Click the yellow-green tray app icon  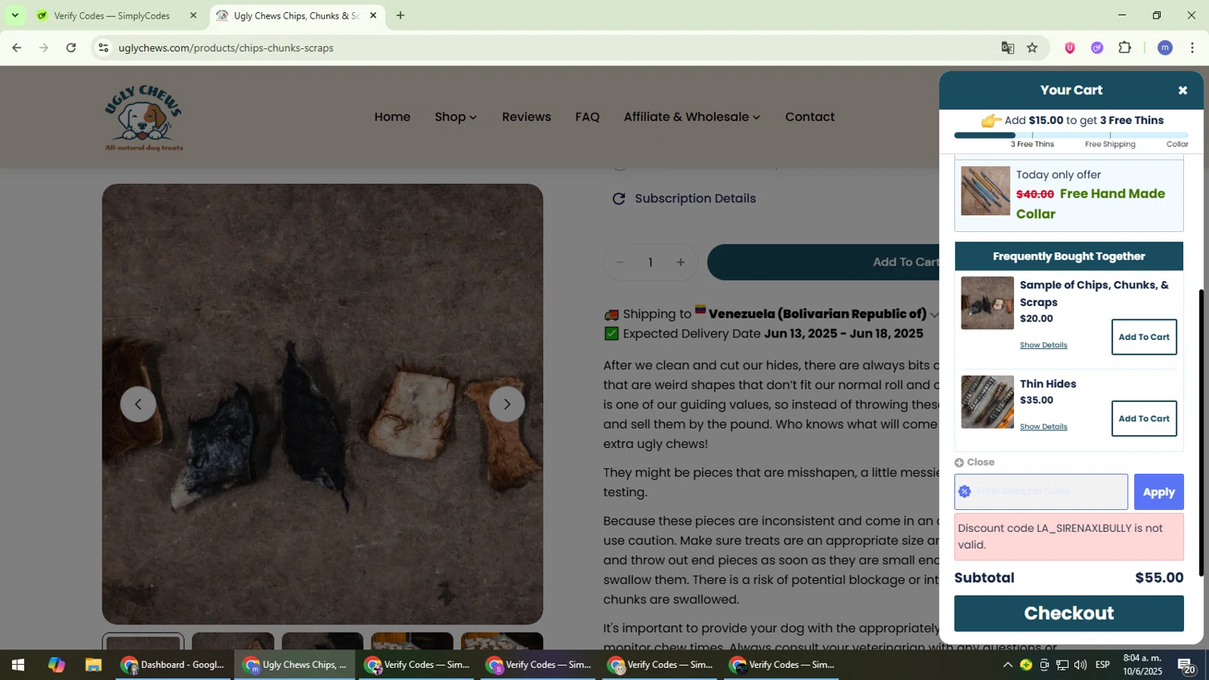click(1026, 665)
